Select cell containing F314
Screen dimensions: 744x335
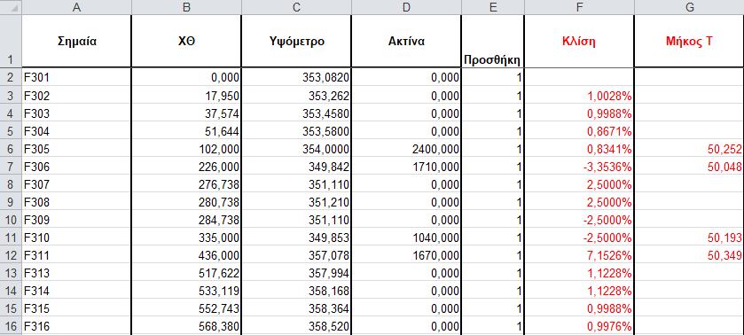point(76,291)
